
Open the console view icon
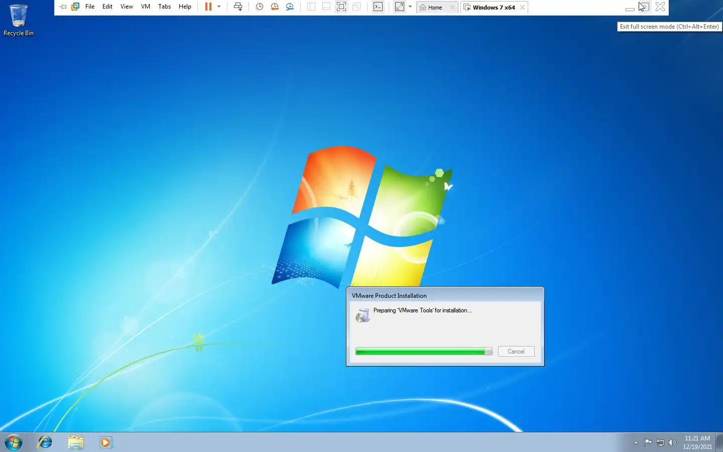pyautogui.click(x=378, y=7)
